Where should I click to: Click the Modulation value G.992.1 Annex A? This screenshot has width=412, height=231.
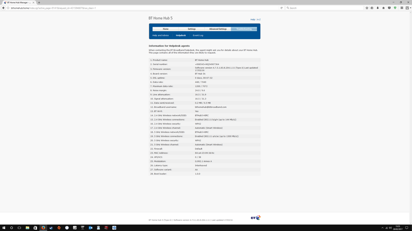tap(203, 162)
